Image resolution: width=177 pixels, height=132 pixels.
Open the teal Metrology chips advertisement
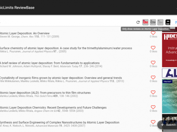click(x=170, y=96)
